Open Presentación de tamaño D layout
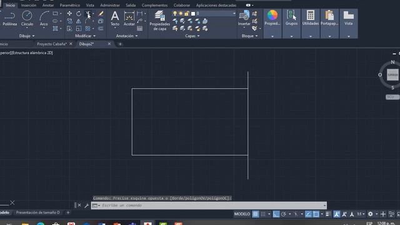 point(37,212)
